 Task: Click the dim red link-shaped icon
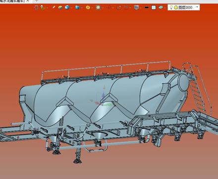[x=109, y=7]
